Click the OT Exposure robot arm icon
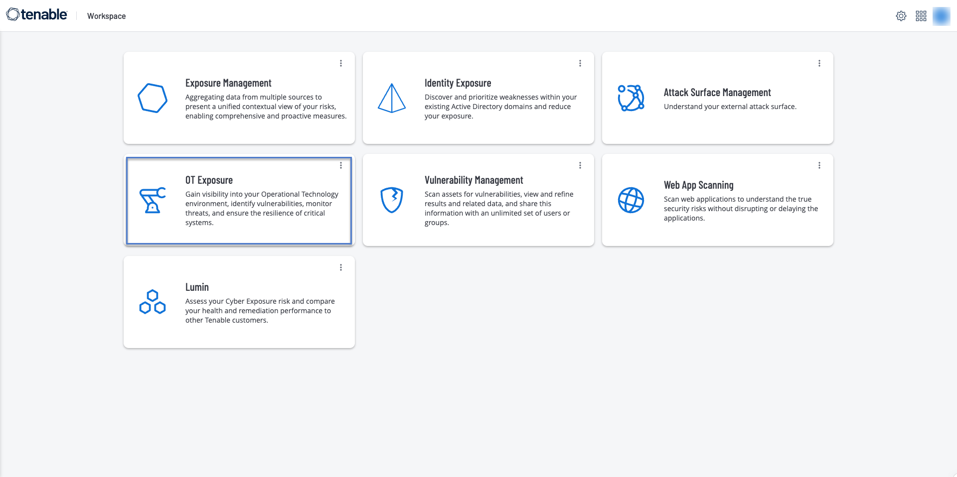The width and height of the screenshot is (957, 477). (153, 200)
